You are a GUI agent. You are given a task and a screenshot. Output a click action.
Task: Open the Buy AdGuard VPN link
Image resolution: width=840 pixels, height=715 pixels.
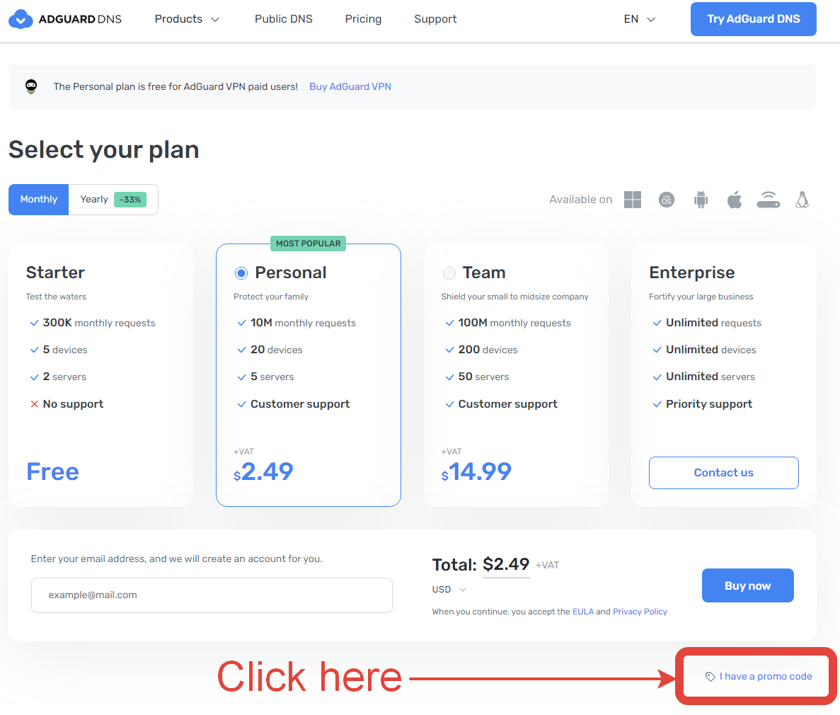click(350, 87)
